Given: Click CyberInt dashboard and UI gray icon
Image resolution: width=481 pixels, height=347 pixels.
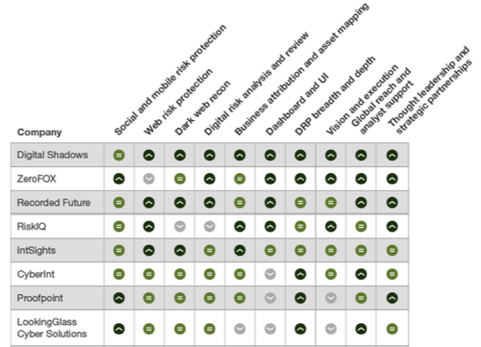Looking at the screenshot, I should (x=271, y=274).
